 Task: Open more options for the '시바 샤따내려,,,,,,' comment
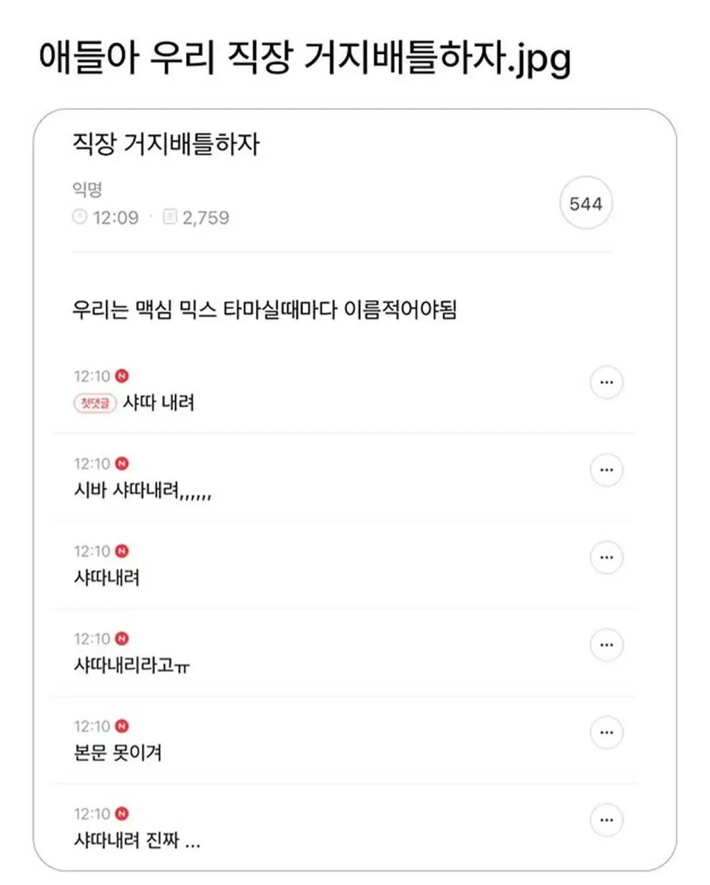point(606,470)
